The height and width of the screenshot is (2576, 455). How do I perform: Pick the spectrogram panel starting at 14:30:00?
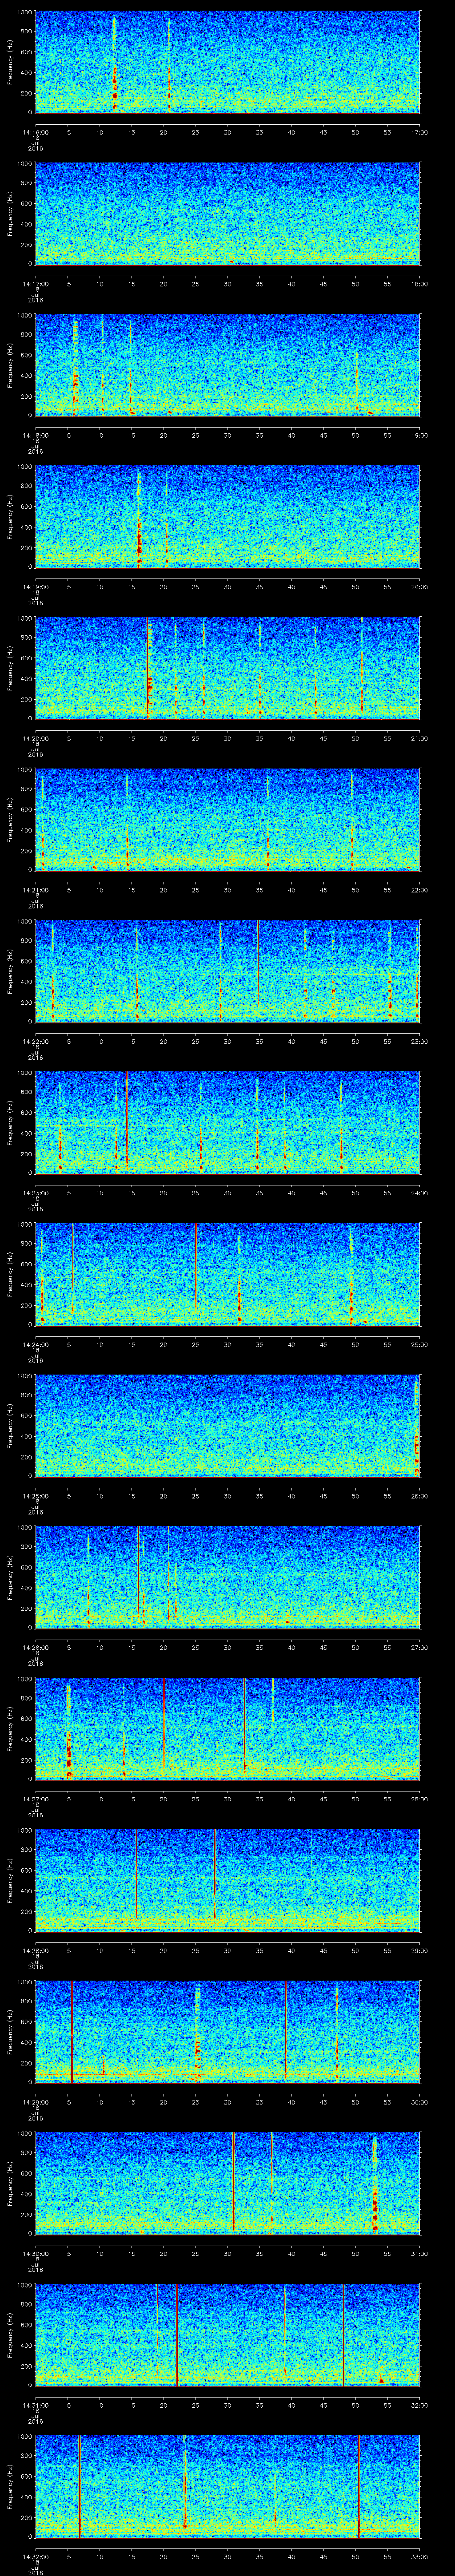[x=227, y=2182]
